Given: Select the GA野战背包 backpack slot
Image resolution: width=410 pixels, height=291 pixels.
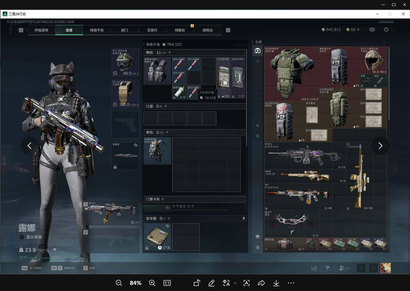Looking at the screenshot, I should [x=157, y=151].
